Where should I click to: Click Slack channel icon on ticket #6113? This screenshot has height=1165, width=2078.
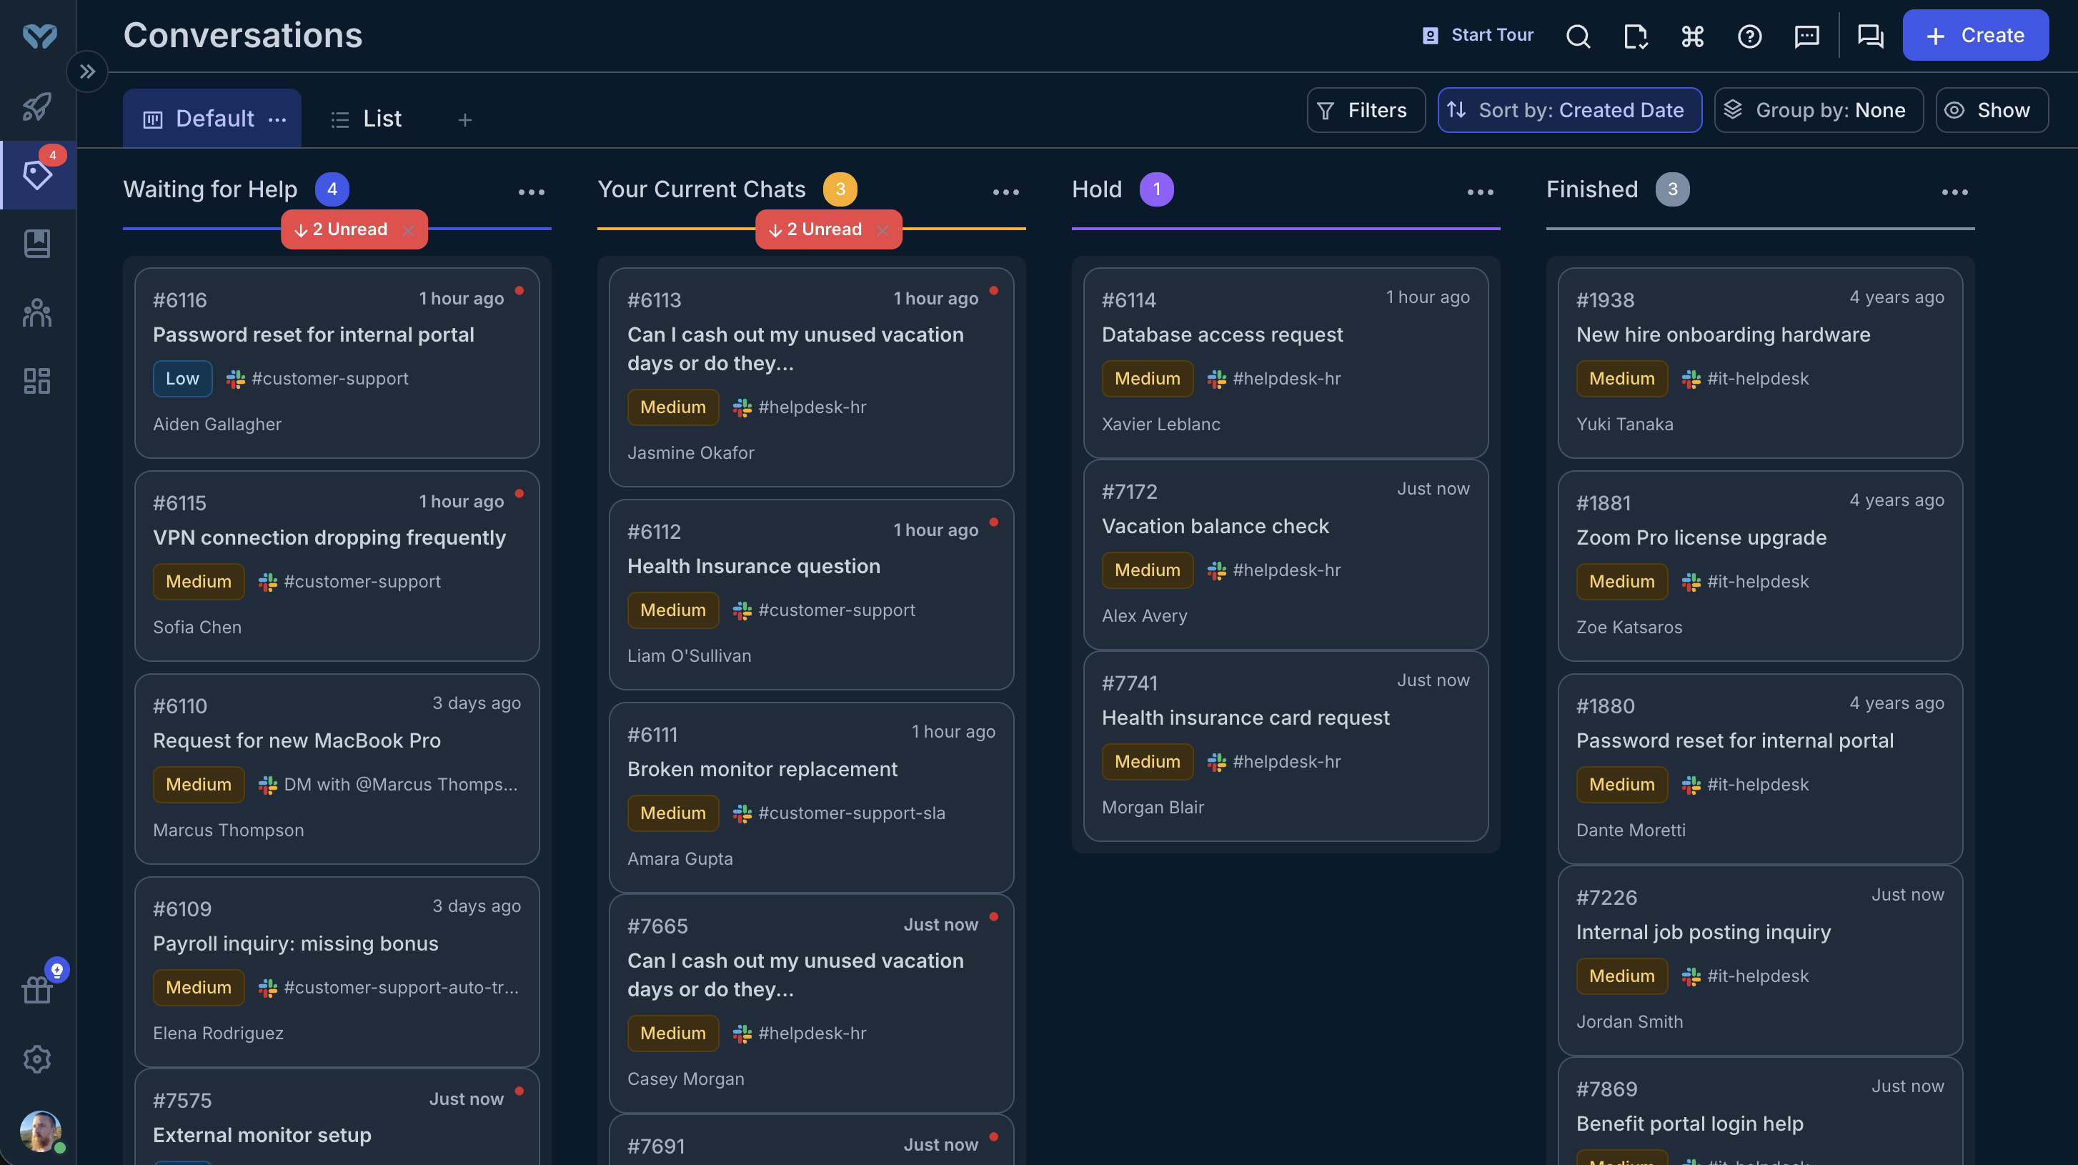(x=742, y=407)
